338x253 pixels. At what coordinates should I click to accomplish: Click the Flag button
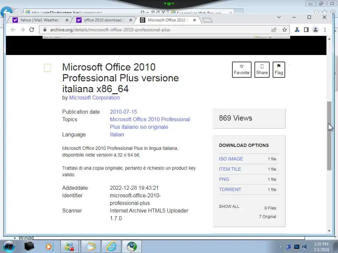coord(279,70)
